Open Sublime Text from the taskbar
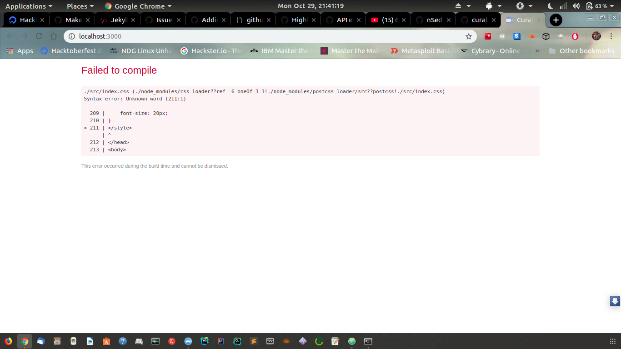This screenshot has height=349, width=621. tap(254, 341)
